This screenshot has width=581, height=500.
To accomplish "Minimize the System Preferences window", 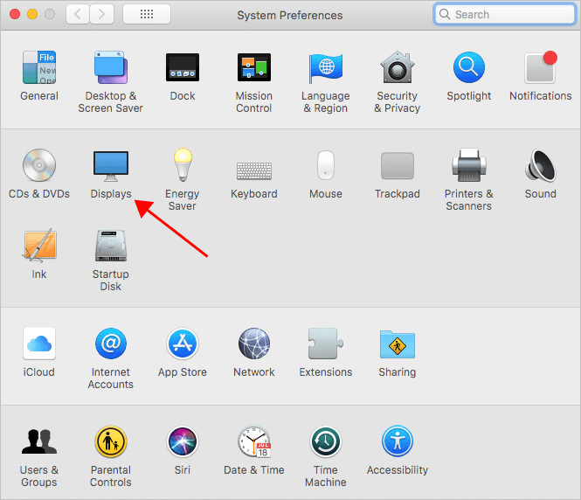I will [x=32, y=14].
